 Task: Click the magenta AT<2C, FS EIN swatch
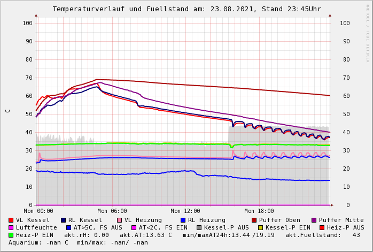coord(134,228)
